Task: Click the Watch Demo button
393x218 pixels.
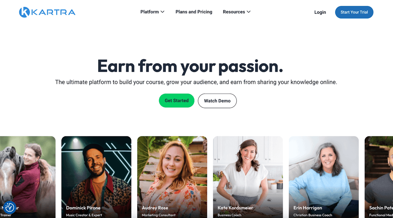Action: point(217,101)
